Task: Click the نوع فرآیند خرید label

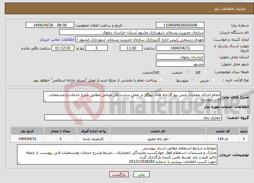Action: (x=236, y=80)
